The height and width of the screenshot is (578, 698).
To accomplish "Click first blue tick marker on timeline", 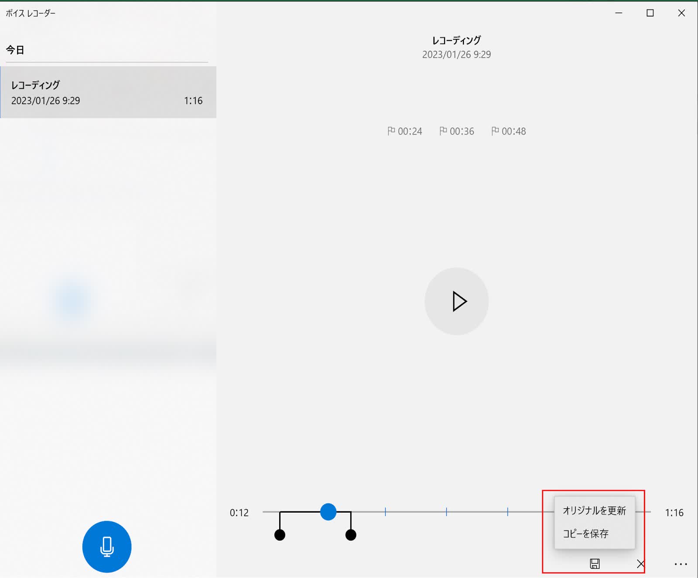I will pyautogui.click(x=385, y=512).
